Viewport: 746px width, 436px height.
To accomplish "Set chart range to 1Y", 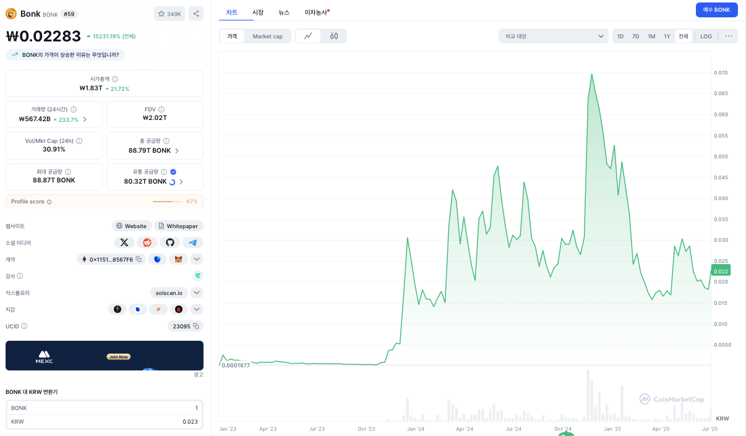I will [x=667, y=36].
